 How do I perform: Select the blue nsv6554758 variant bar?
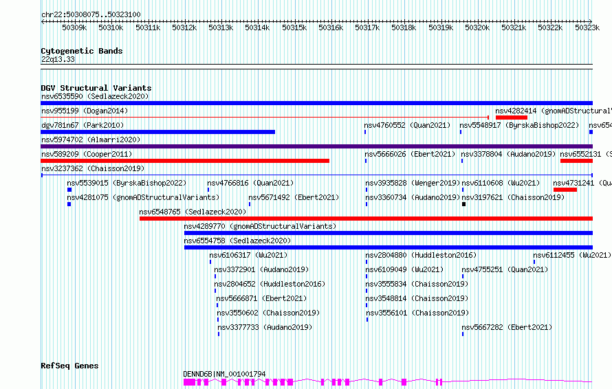(389, 247)
